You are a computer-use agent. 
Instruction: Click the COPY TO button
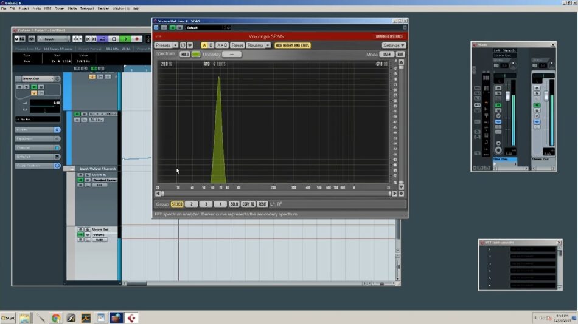[x=248, y=204]
